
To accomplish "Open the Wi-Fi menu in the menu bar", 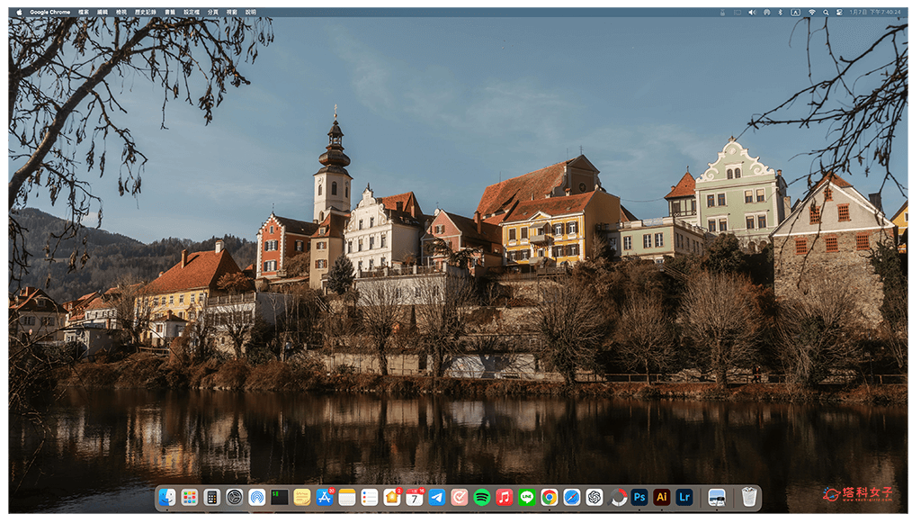I will coord(812,13).
